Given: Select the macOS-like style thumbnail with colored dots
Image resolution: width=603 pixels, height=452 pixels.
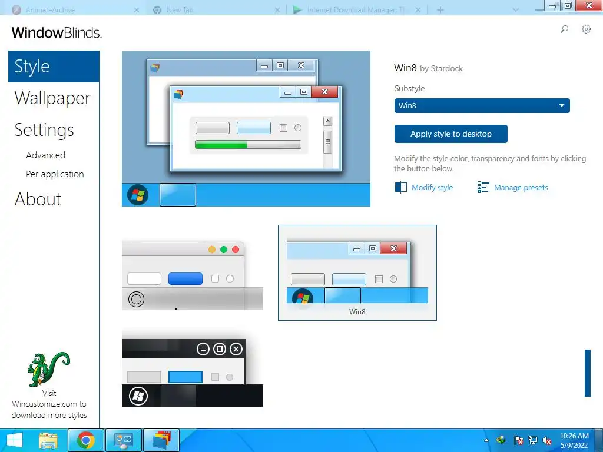Looking at the screenshot, I should click(193, 275).
